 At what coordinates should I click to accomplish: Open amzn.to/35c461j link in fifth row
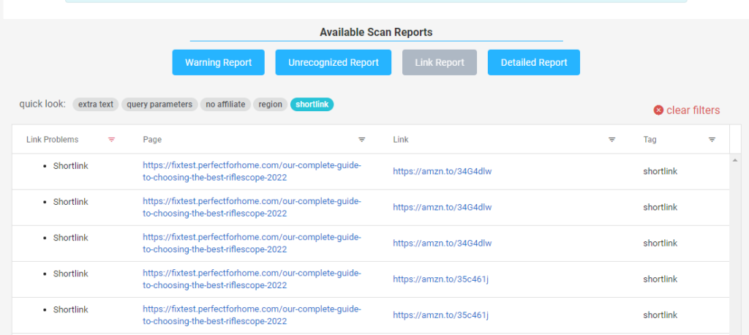441,315
